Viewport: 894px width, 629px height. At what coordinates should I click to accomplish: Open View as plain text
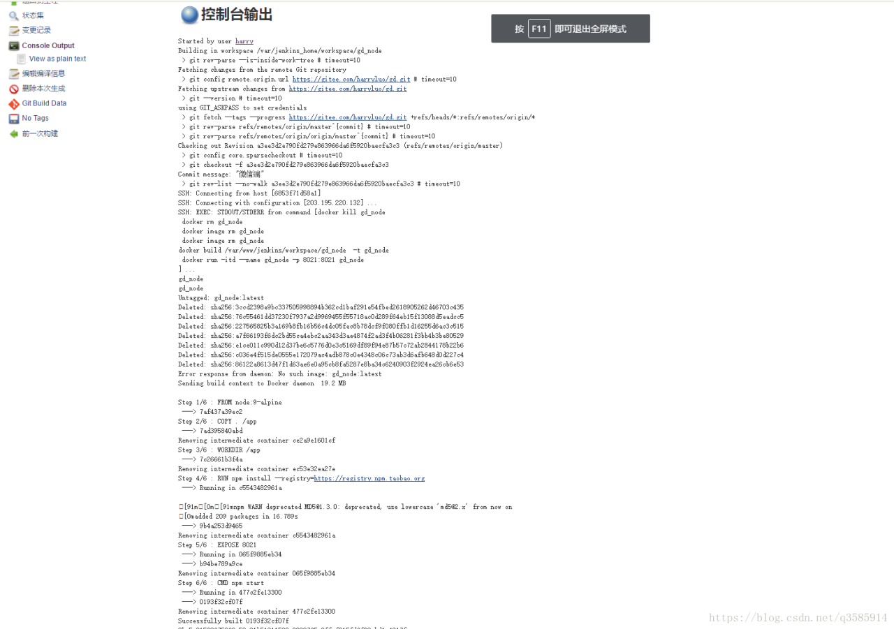coord(58,59)
